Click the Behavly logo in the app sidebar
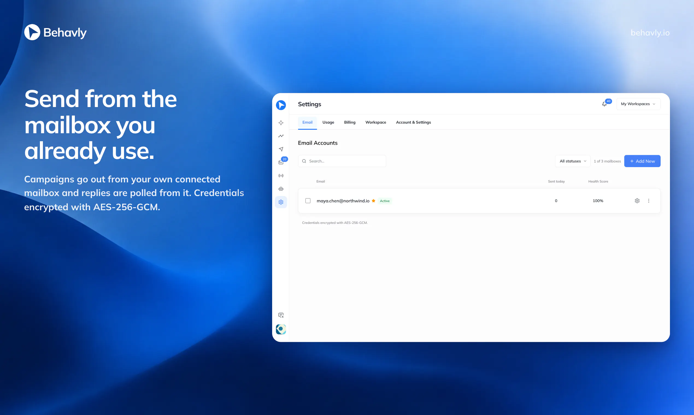Viewport: 694px width, 415px height. (281, 105)
